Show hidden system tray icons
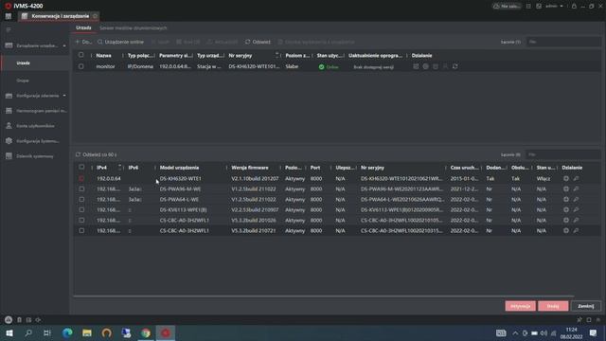This screenshot has height=341, width=606. [515, 332]
